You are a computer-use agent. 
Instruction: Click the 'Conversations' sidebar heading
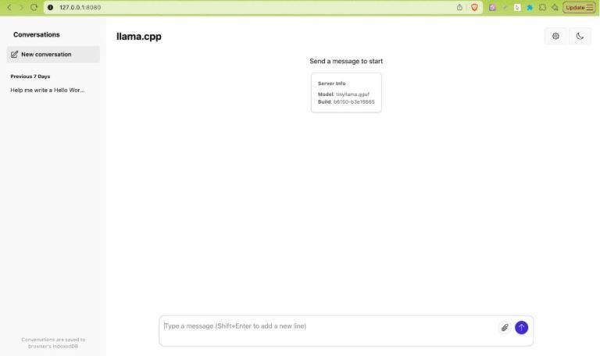[x=37, y=34]
